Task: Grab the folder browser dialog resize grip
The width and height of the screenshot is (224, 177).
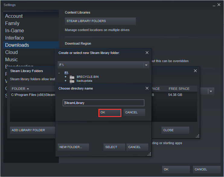Action: point(149,154)
